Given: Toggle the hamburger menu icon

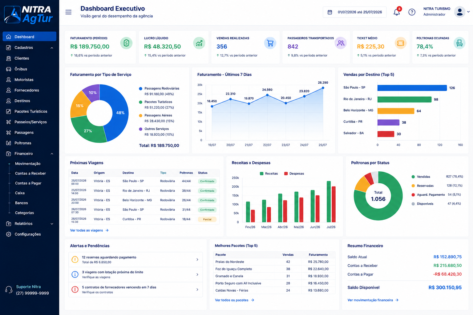Looking at the screenshot, I should [x=68, y=12].
